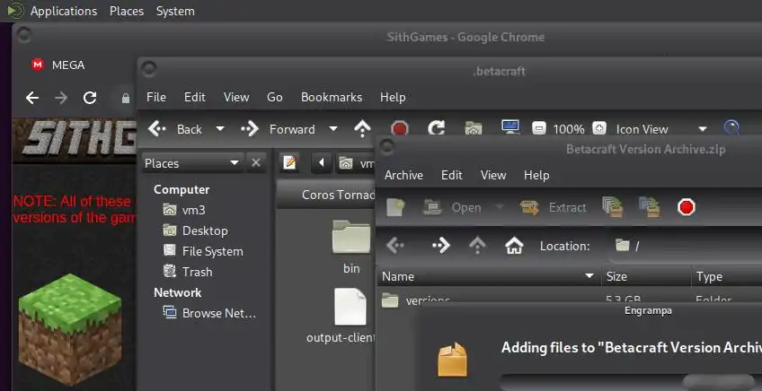The height and width of the screenshot is (391, 762).
Task: Click the Computer icon in file manager toolbar
Action: (x=510, y=127)
